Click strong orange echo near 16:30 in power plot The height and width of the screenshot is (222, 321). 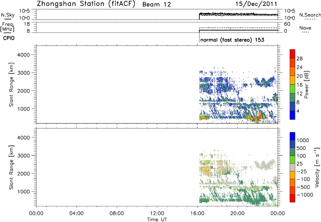tap(203, 118)
